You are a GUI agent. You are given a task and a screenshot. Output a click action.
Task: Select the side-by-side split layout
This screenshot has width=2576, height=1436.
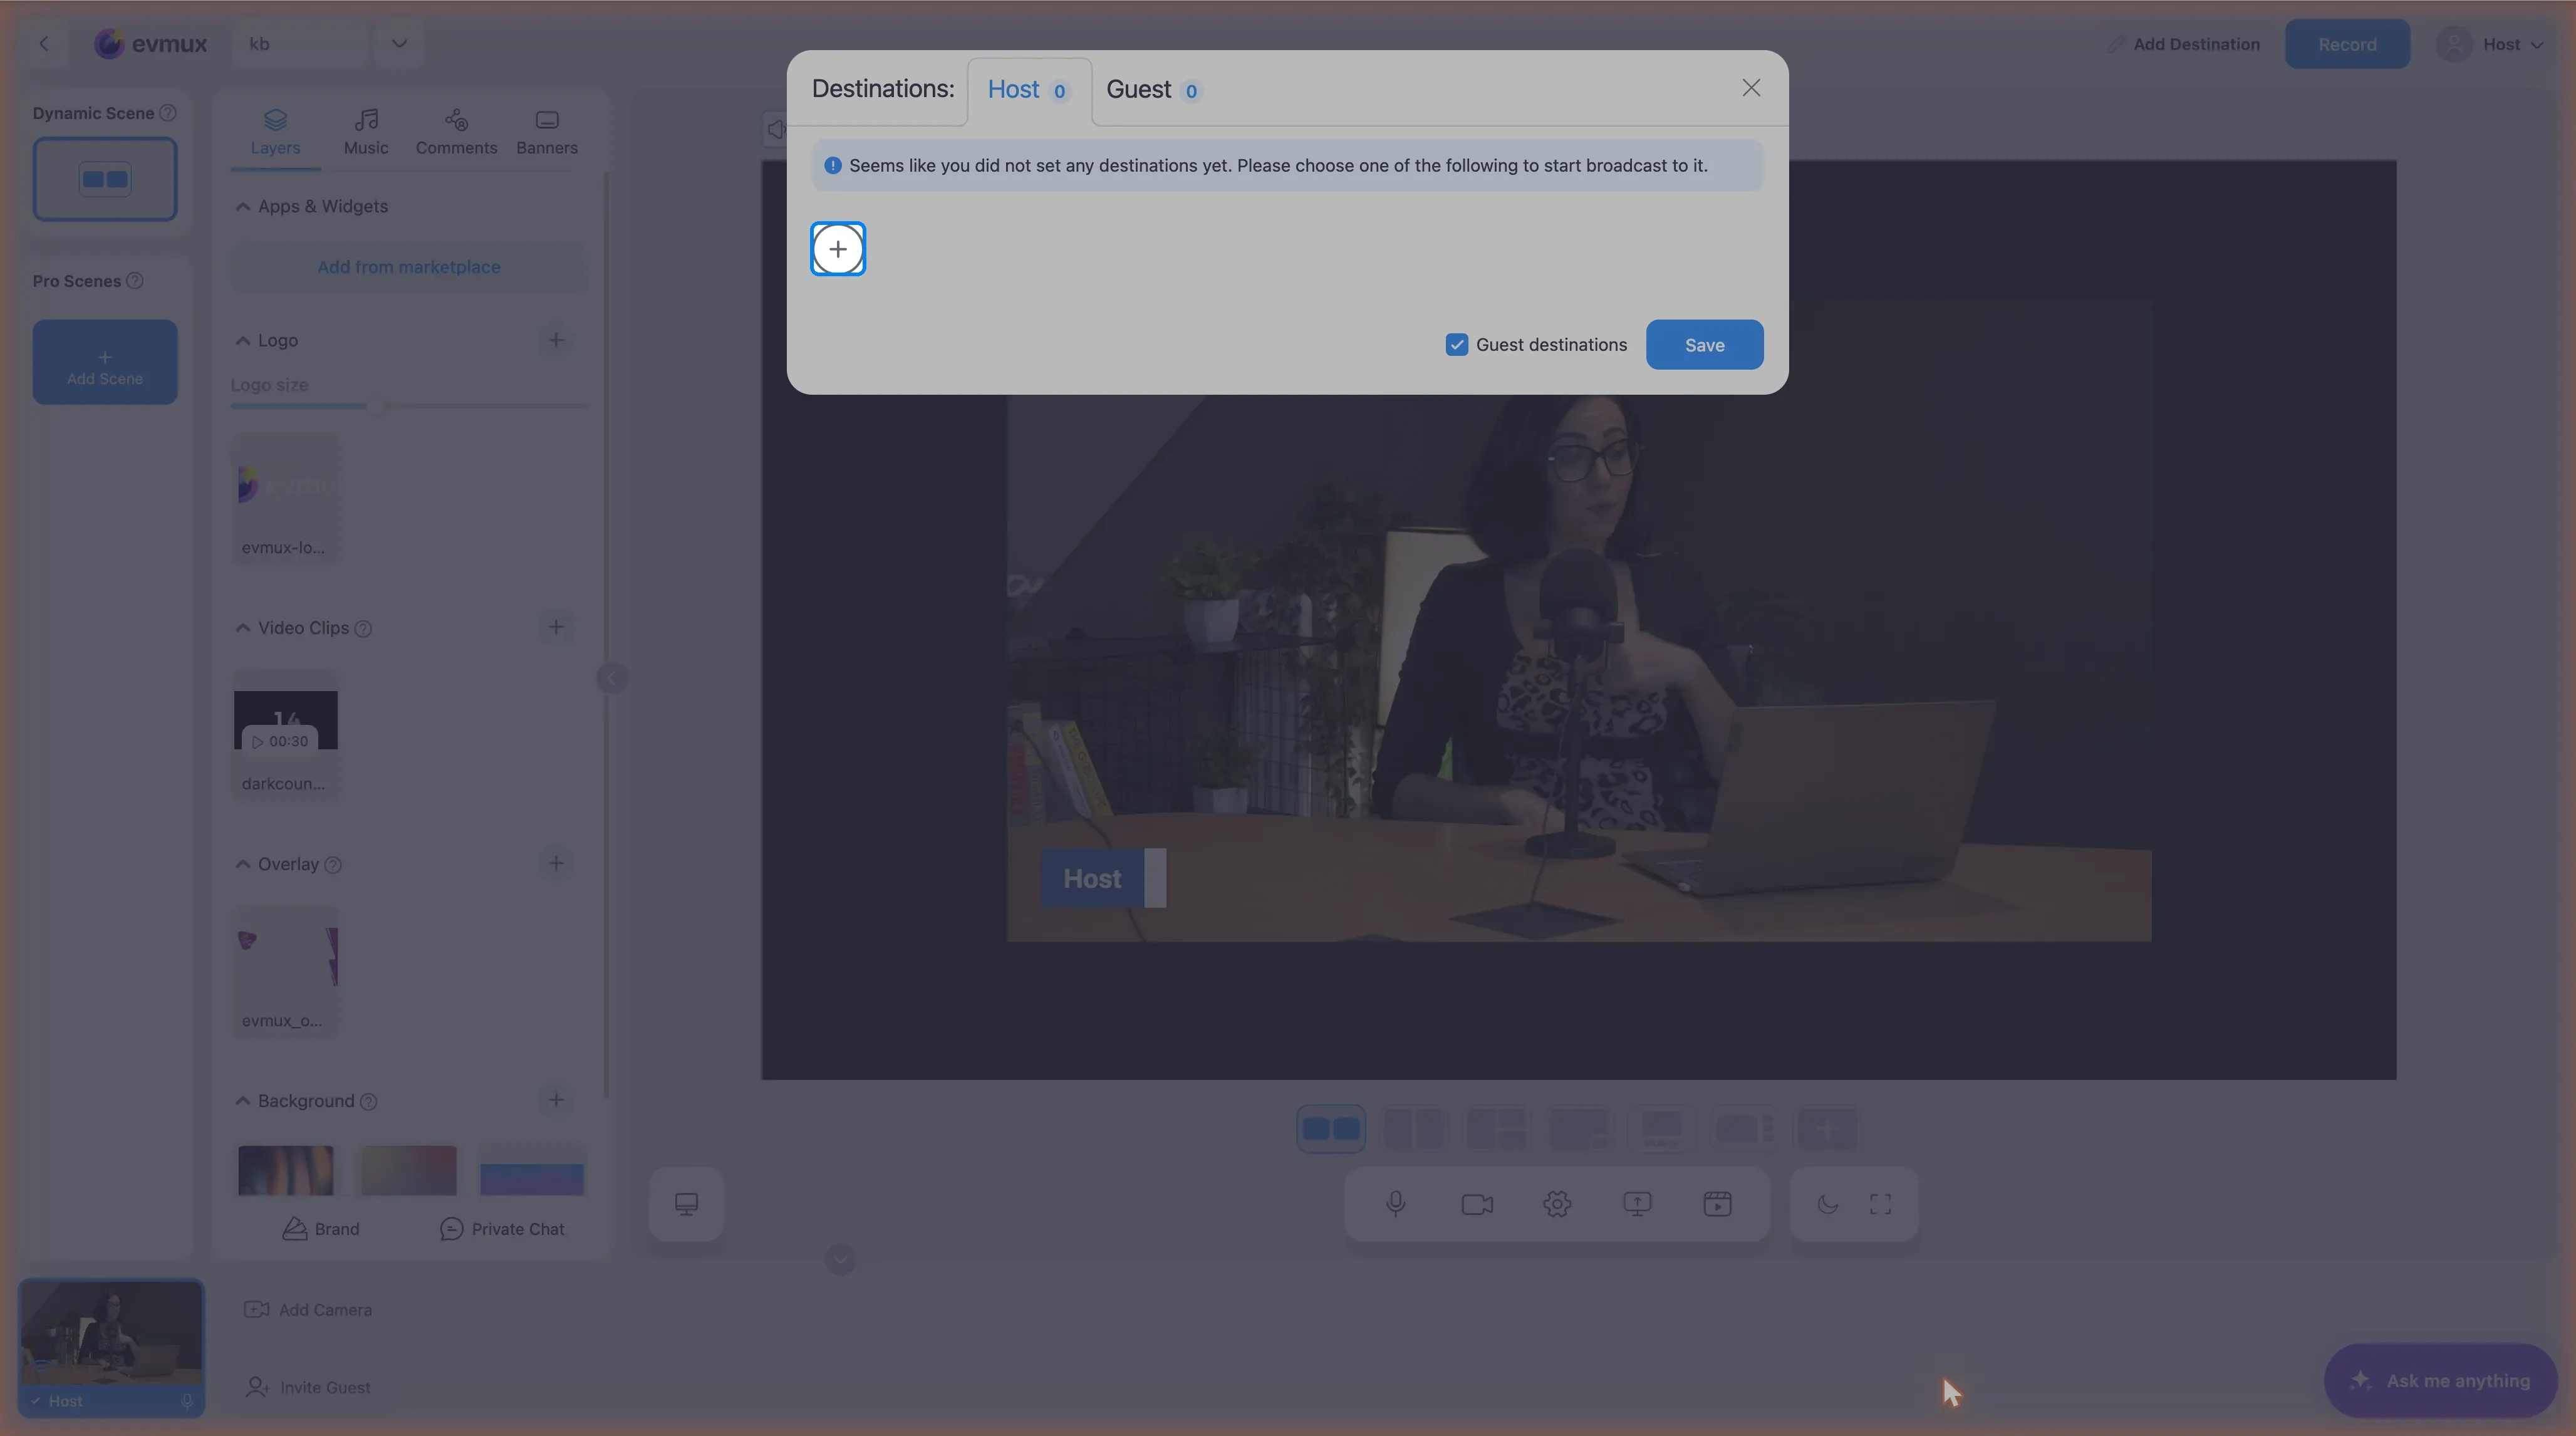(1414, 1129)
